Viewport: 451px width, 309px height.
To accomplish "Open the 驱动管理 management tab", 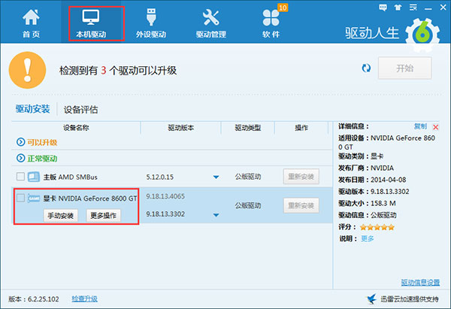I will (210, 23).
